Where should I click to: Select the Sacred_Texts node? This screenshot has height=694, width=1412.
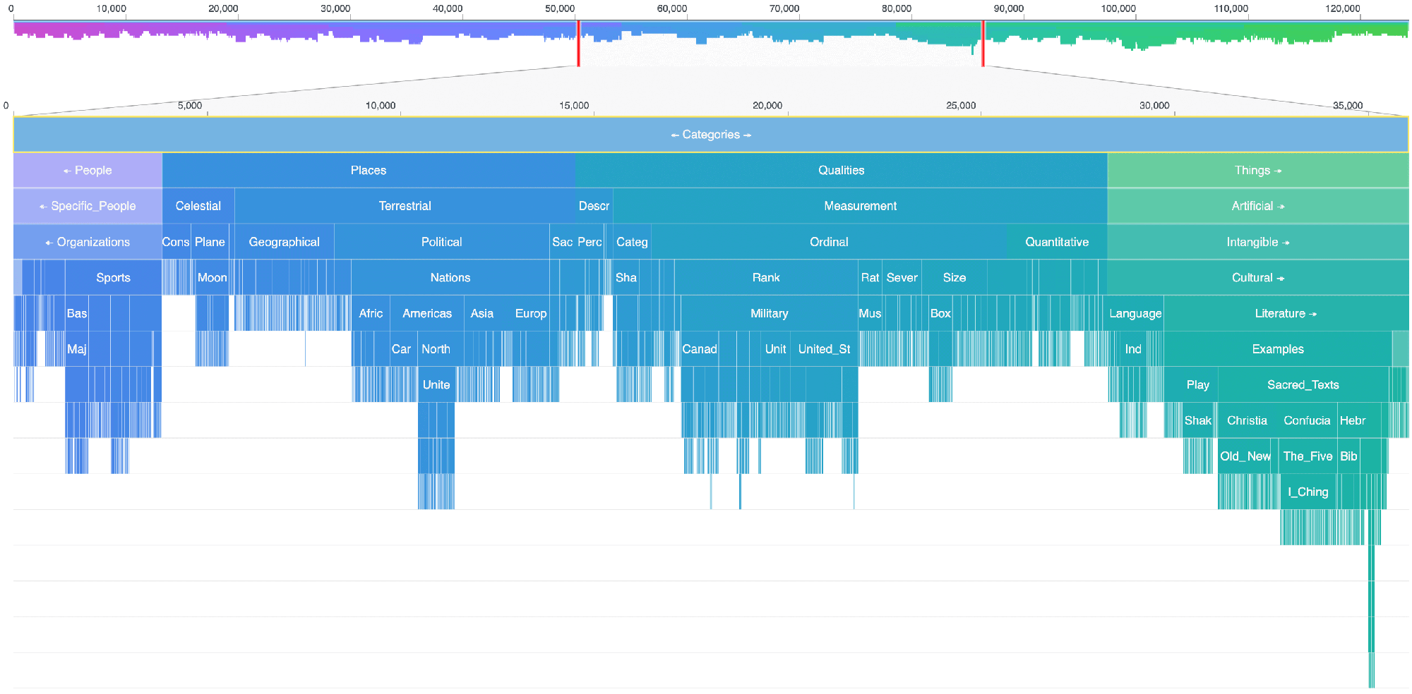point(1303,385)
